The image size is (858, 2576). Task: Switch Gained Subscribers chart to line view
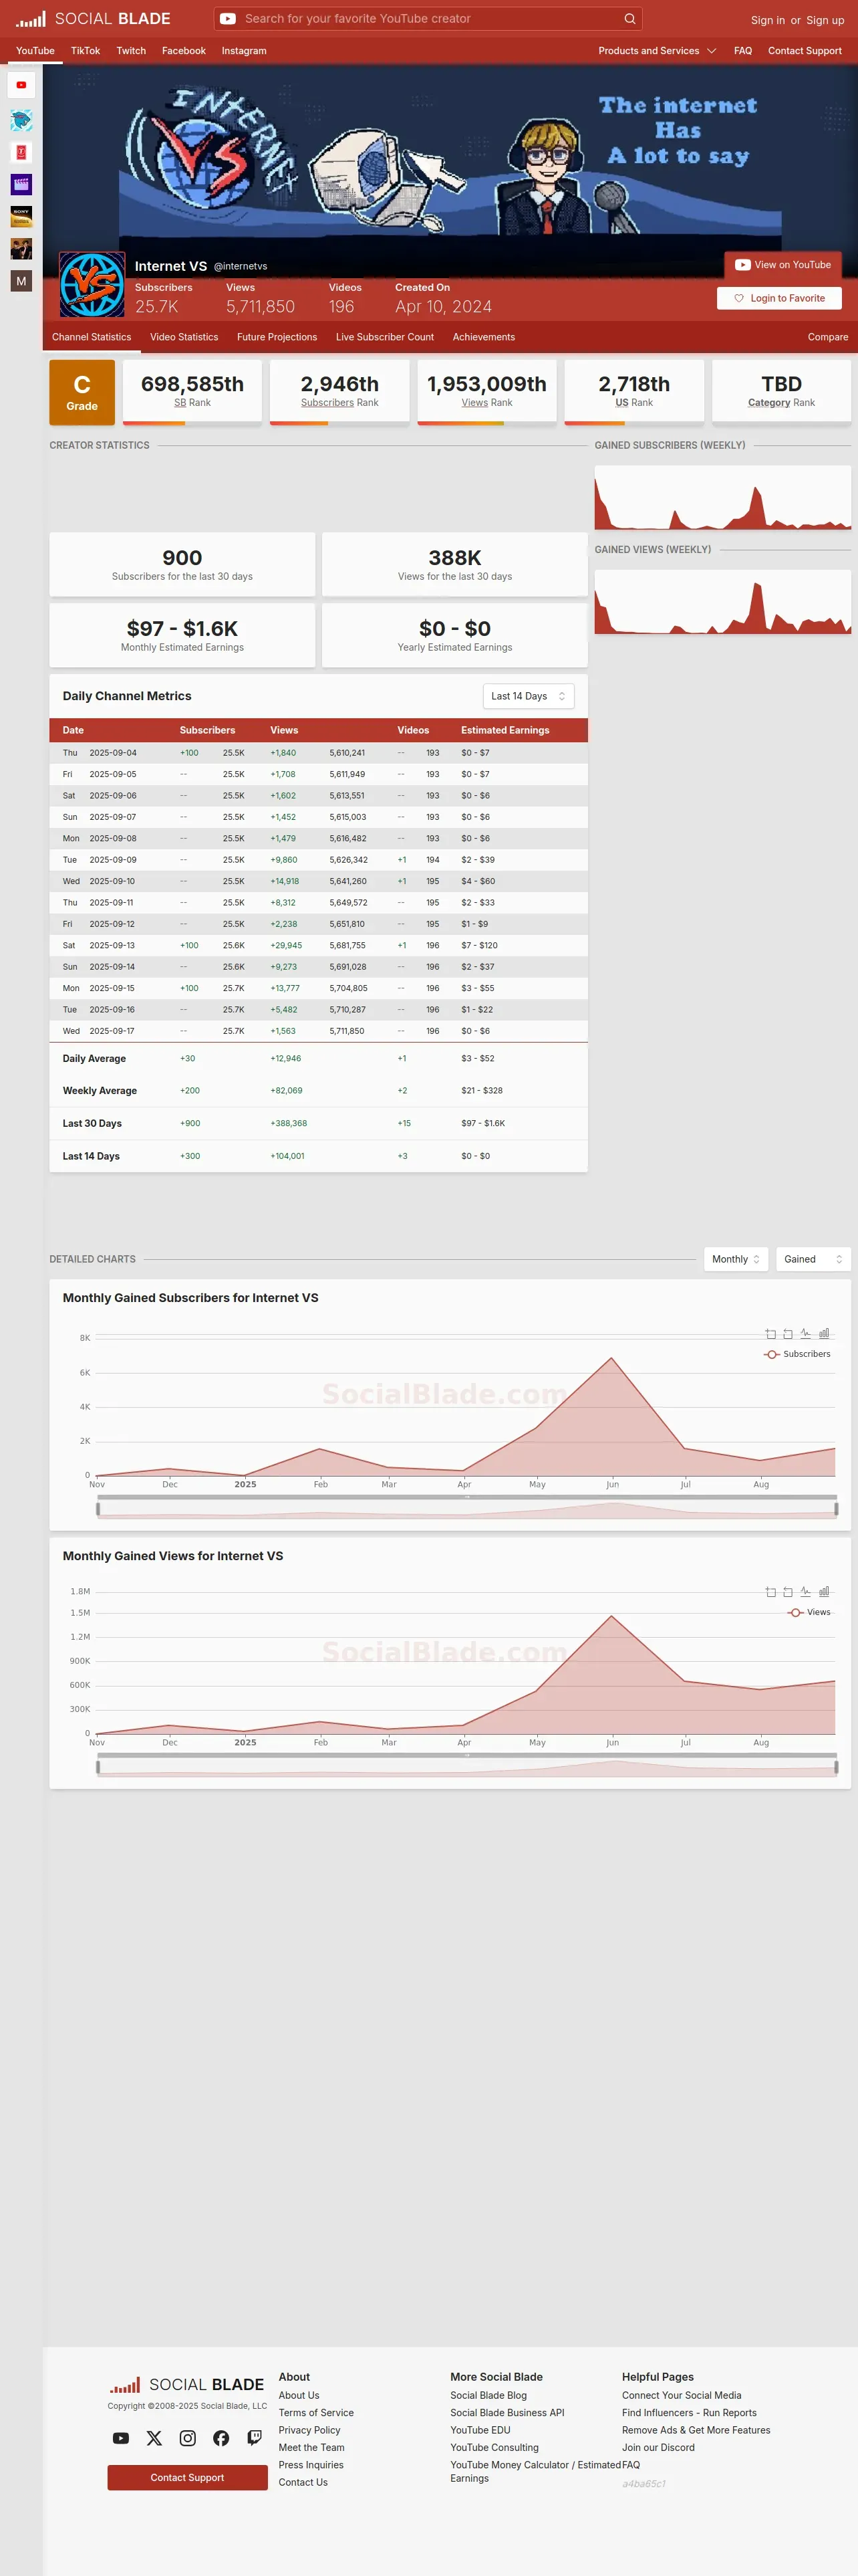click(806, 1334)
